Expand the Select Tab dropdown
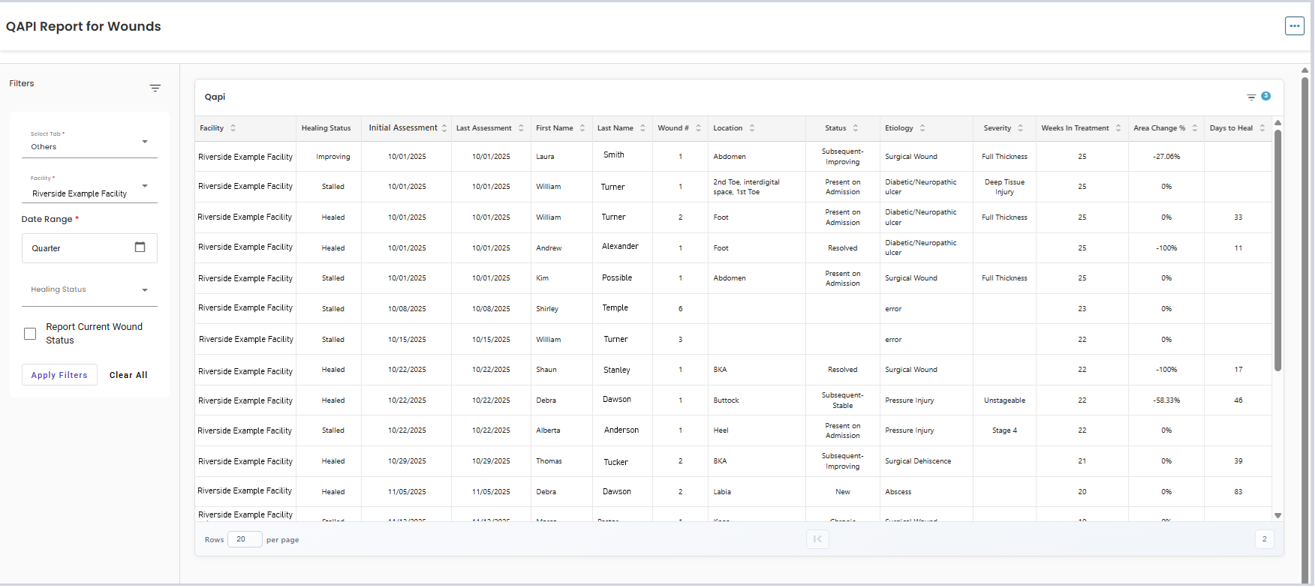1315x588 pixels. coord(89,141)
